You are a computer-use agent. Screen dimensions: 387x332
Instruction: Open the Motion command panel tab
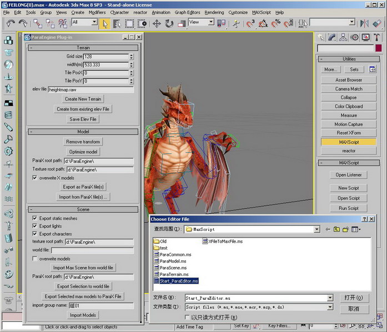point(355,38)
